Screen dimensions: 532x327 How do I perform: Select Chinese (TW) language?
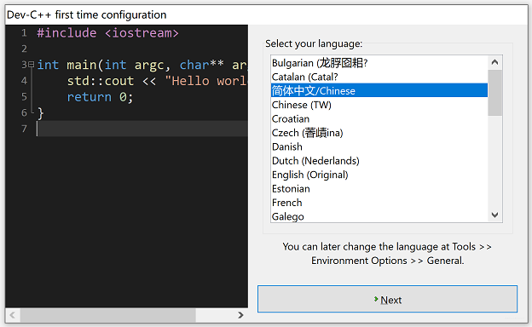click(379, 105)
